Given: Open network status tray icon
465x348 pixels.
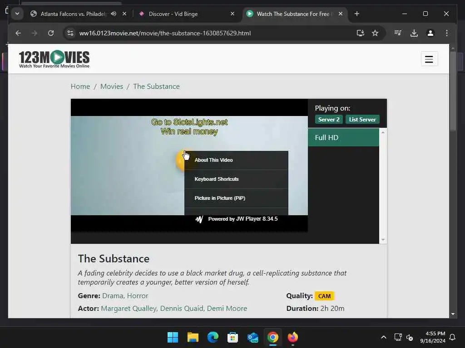Looking at the screenshot, I should (x=398, y=337).
